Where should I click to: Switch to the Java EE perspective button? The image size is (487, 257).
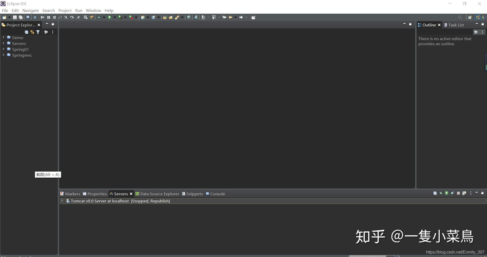(478, 18)
